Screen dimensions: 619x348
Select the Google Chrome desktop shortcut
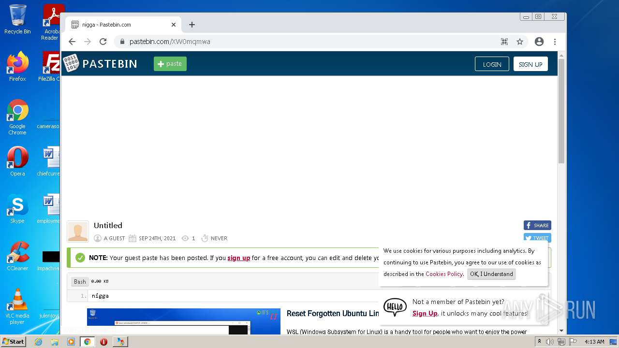[17, 117]
